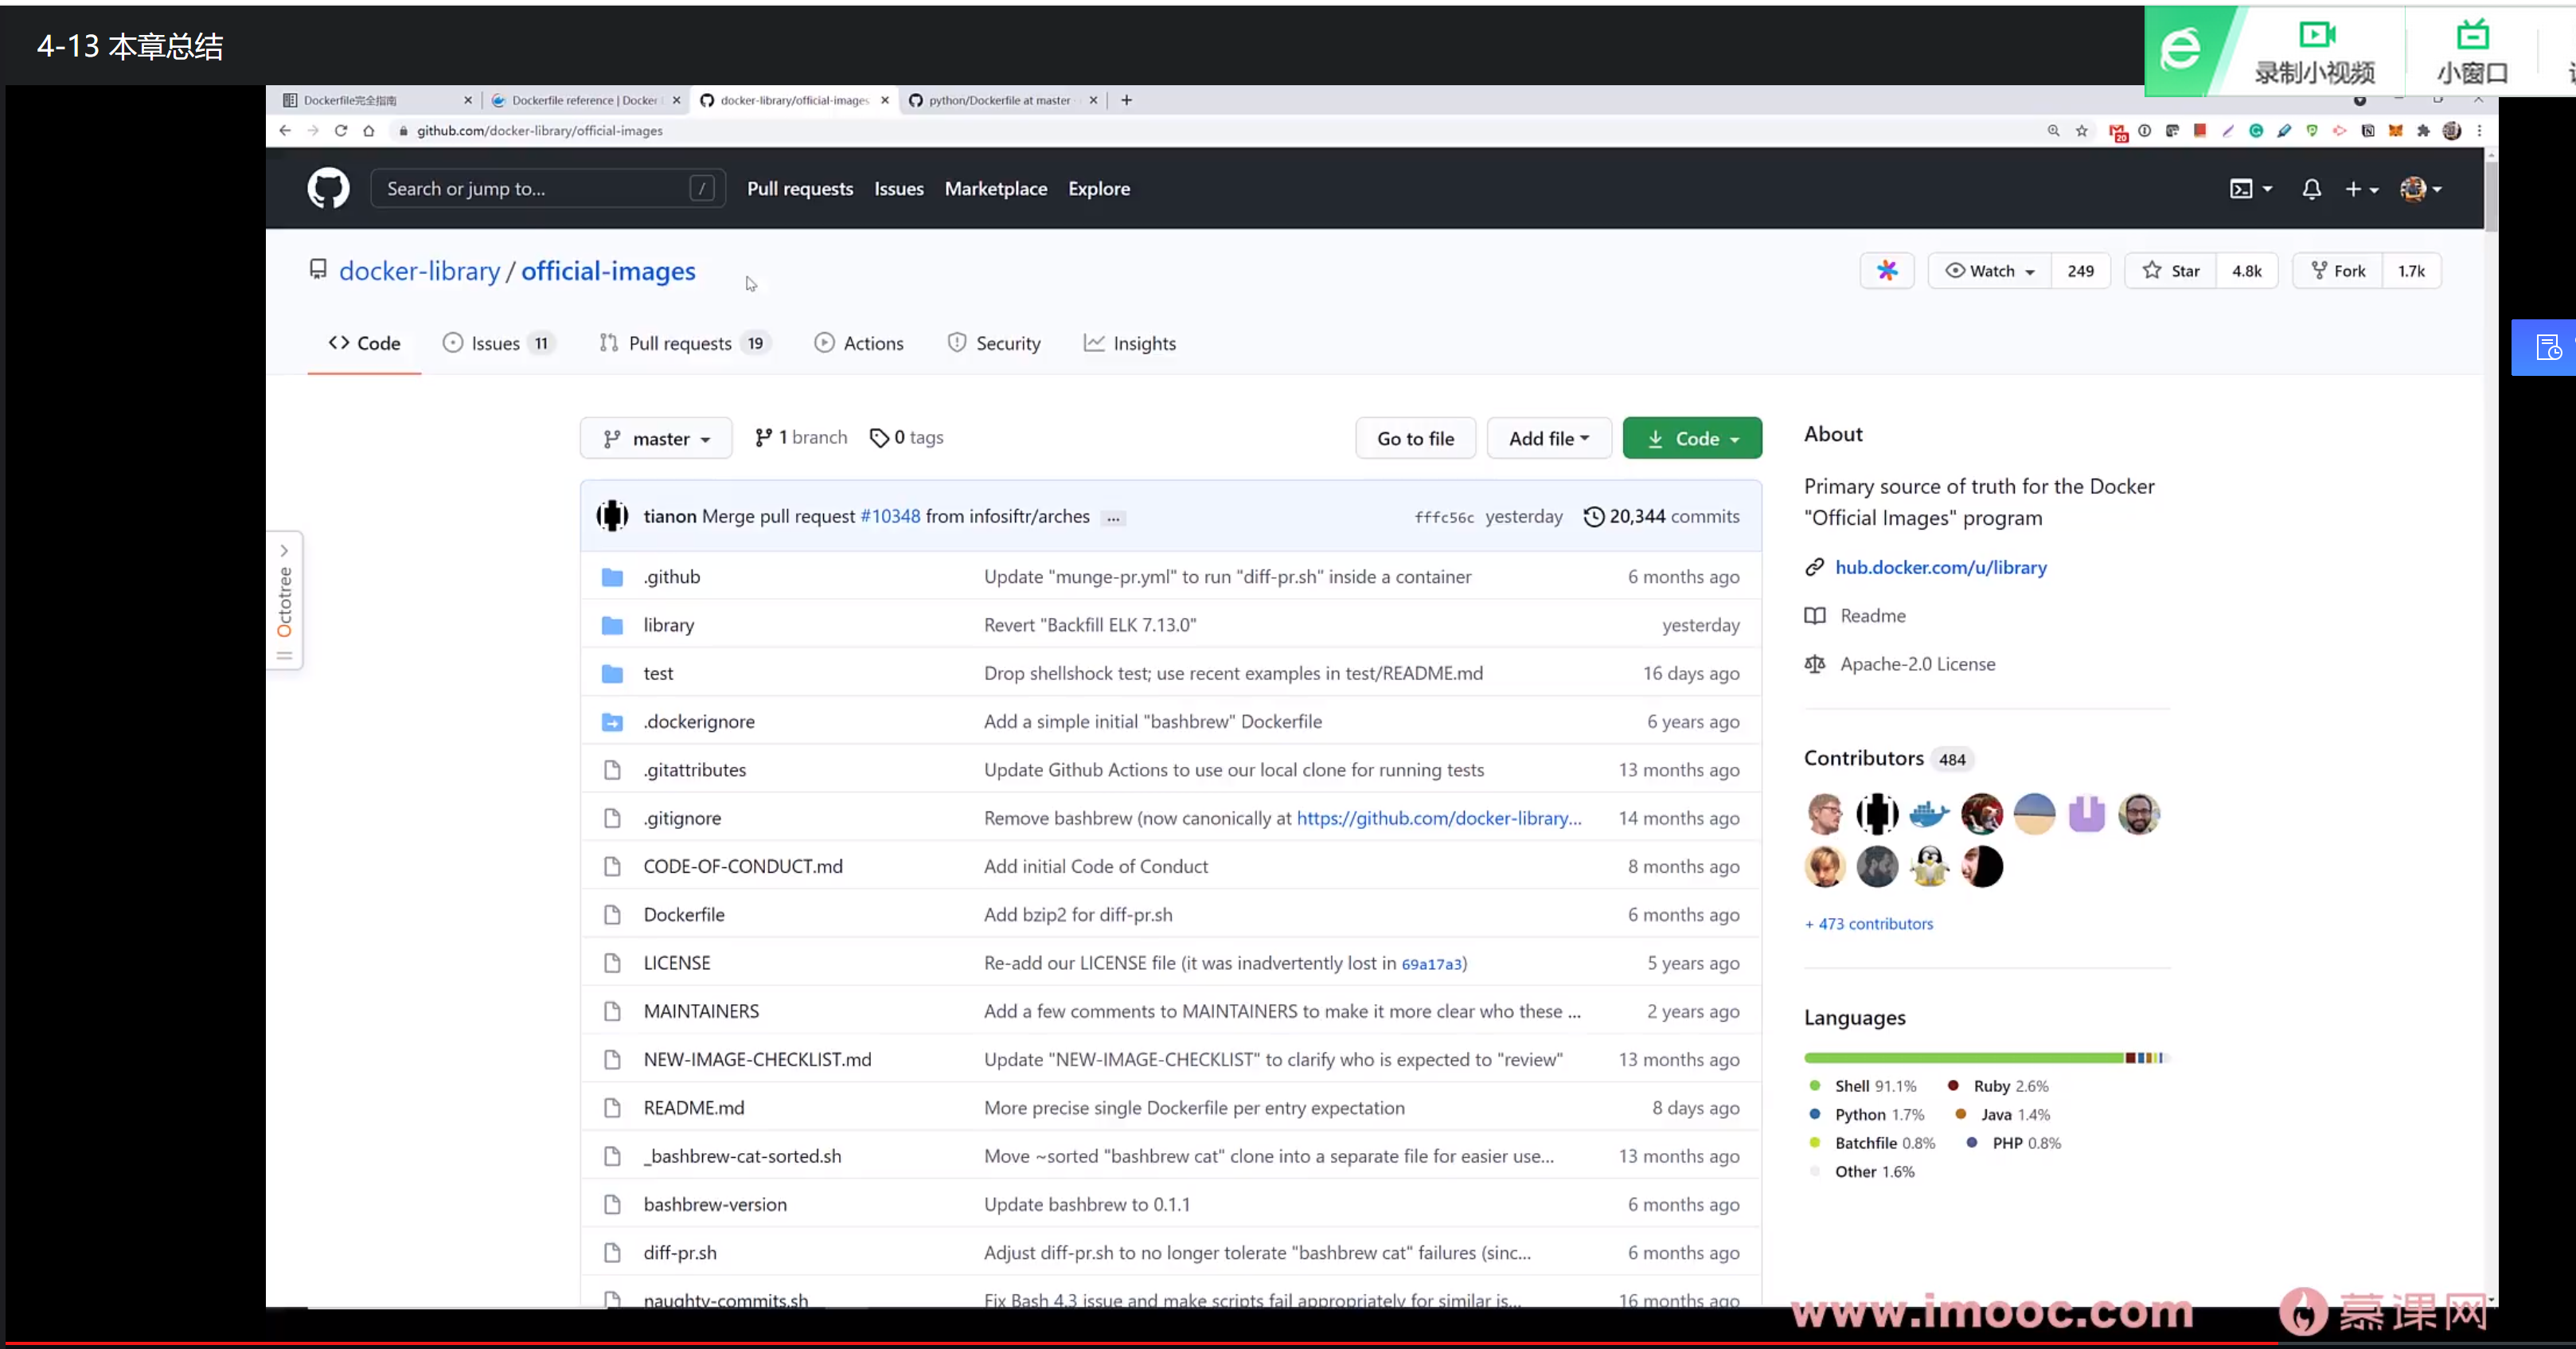Click the browser home icon
The image size is (2576, 1349).
pyautogui.click(x=369, y=130)
